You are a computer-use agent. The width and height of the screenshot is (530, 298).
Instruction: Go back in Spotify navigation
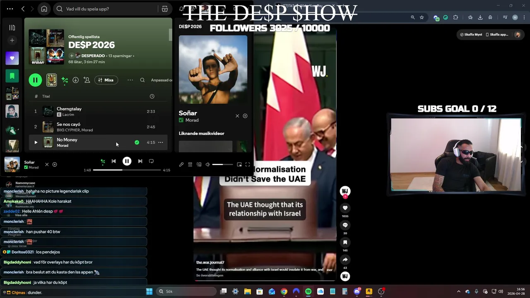click(x=23, y=9)
